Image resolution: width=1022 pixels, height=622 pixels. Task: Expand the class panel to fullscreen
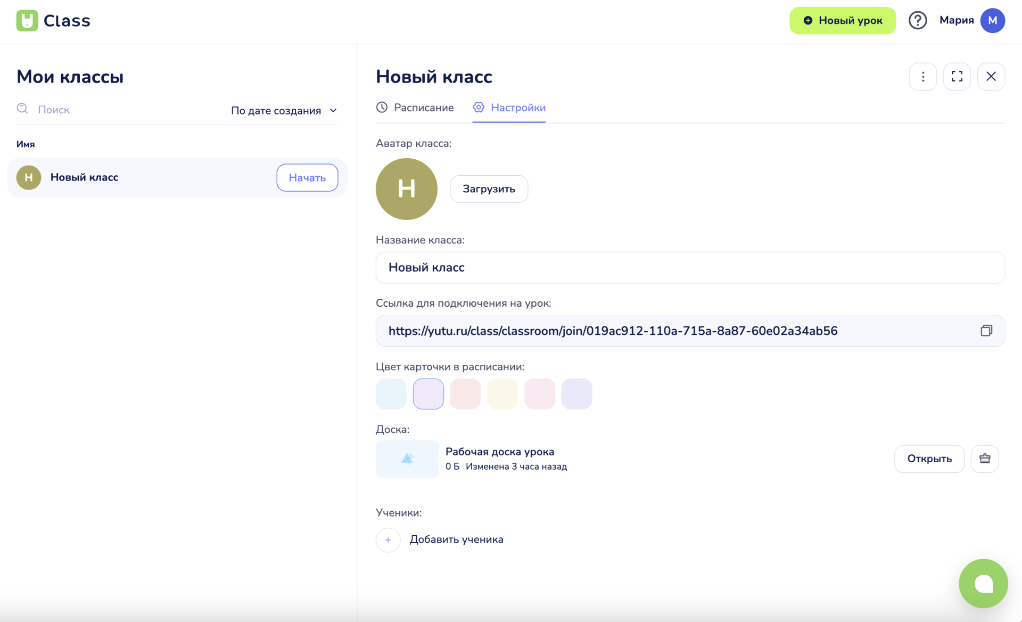tap(957, 77)
